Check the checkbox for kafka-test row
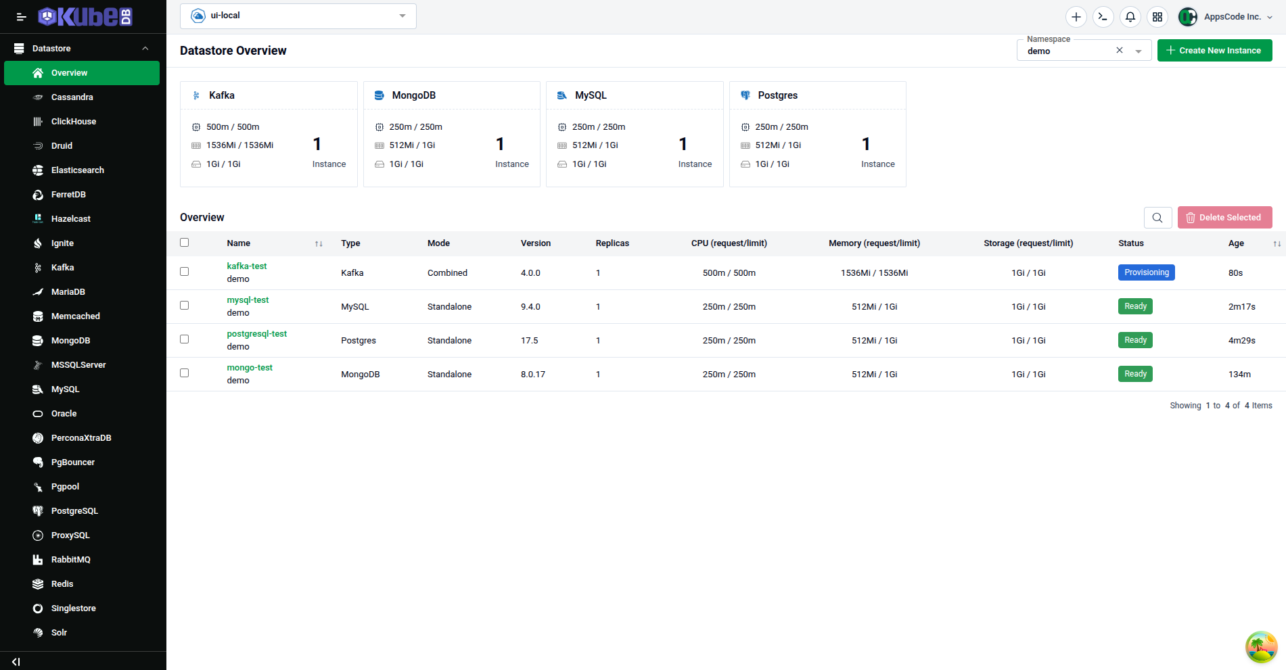 click(184, 271)
